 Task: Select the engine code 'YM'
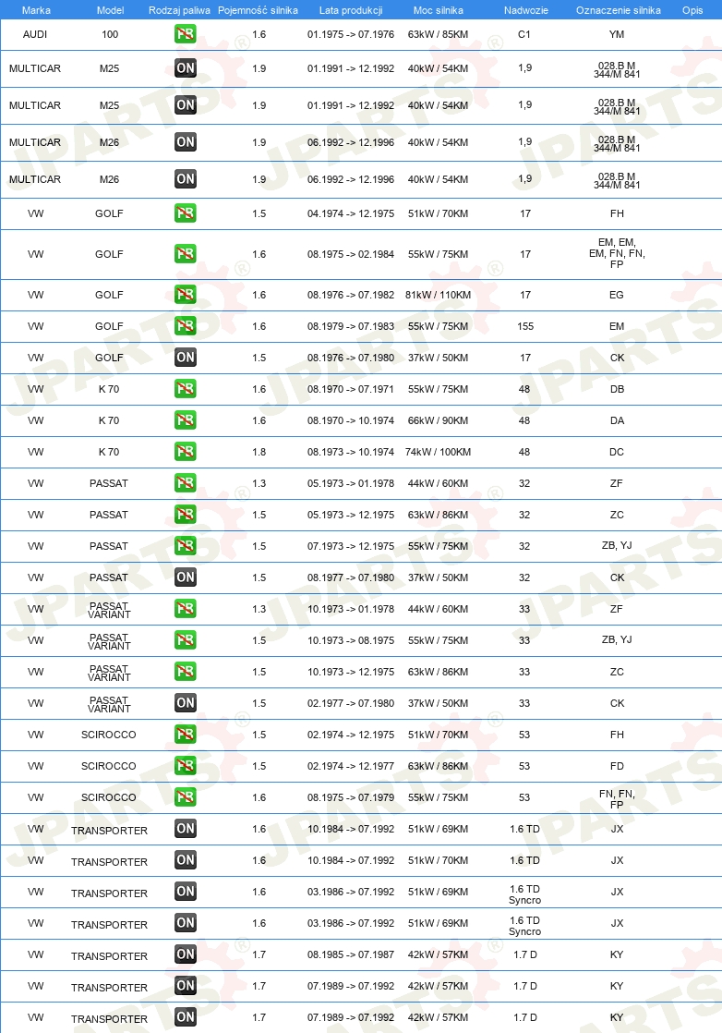(x=617, y=34)
